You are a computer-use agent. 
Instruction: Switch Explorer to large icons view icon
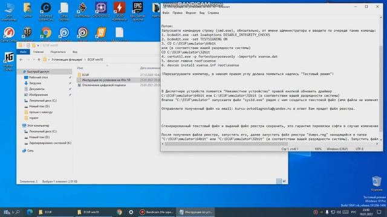pos(284,181)
